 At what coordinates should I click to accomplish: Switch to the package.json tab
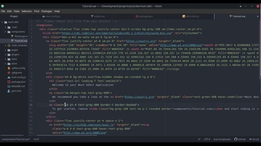144,16
